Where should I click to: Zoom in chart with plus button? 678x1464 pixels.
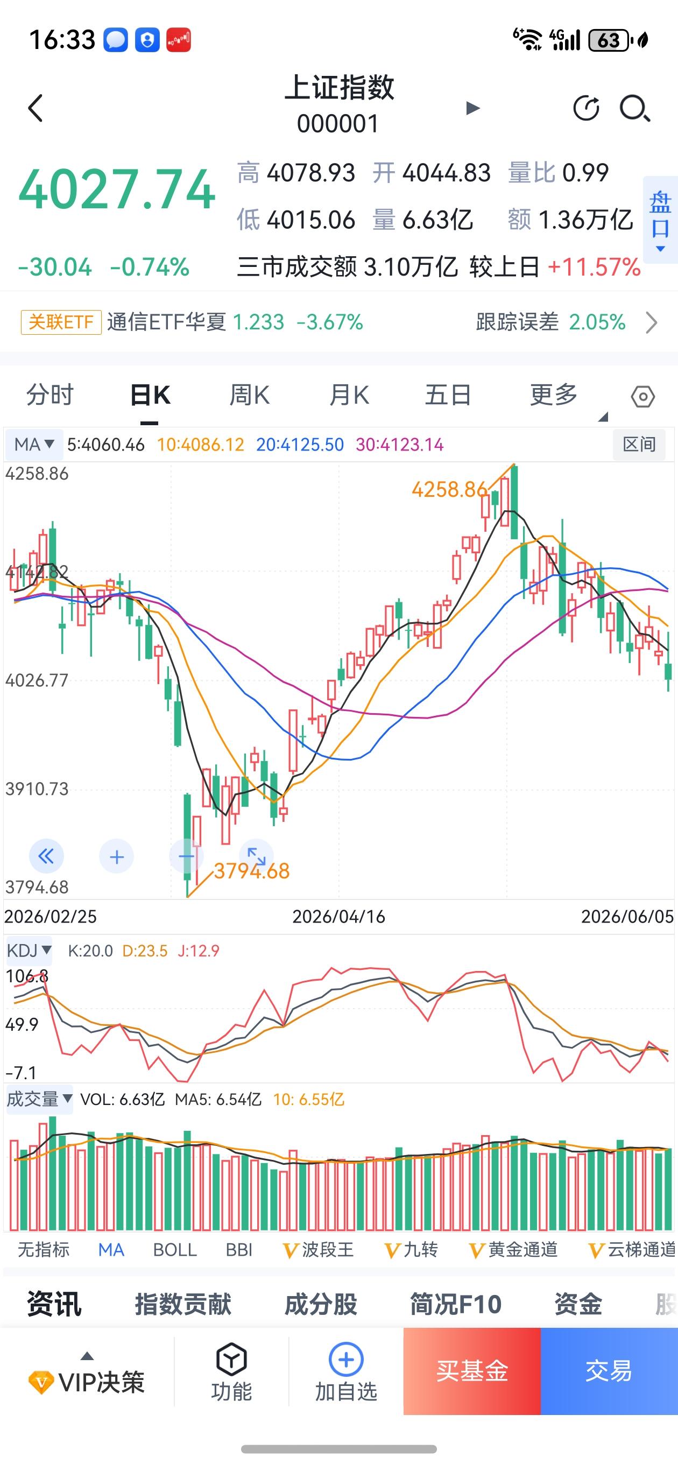pyautogui.click(x=117, y=856)
